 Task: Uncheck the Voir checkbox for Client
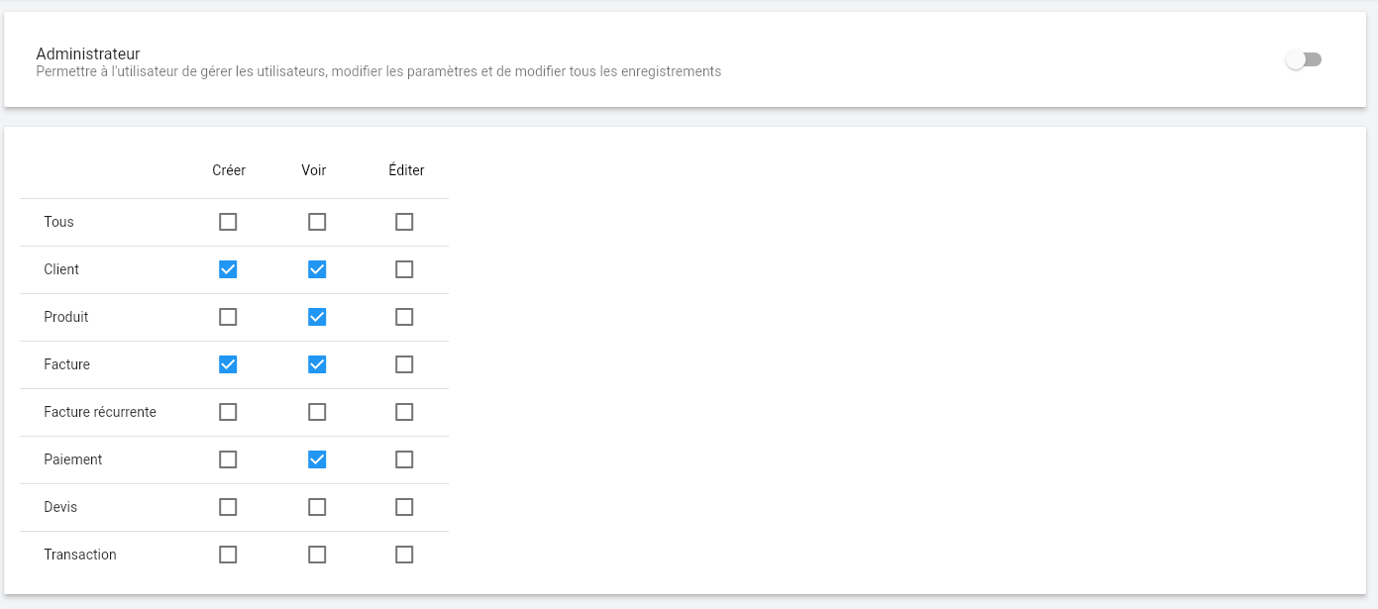pos(317,269)
